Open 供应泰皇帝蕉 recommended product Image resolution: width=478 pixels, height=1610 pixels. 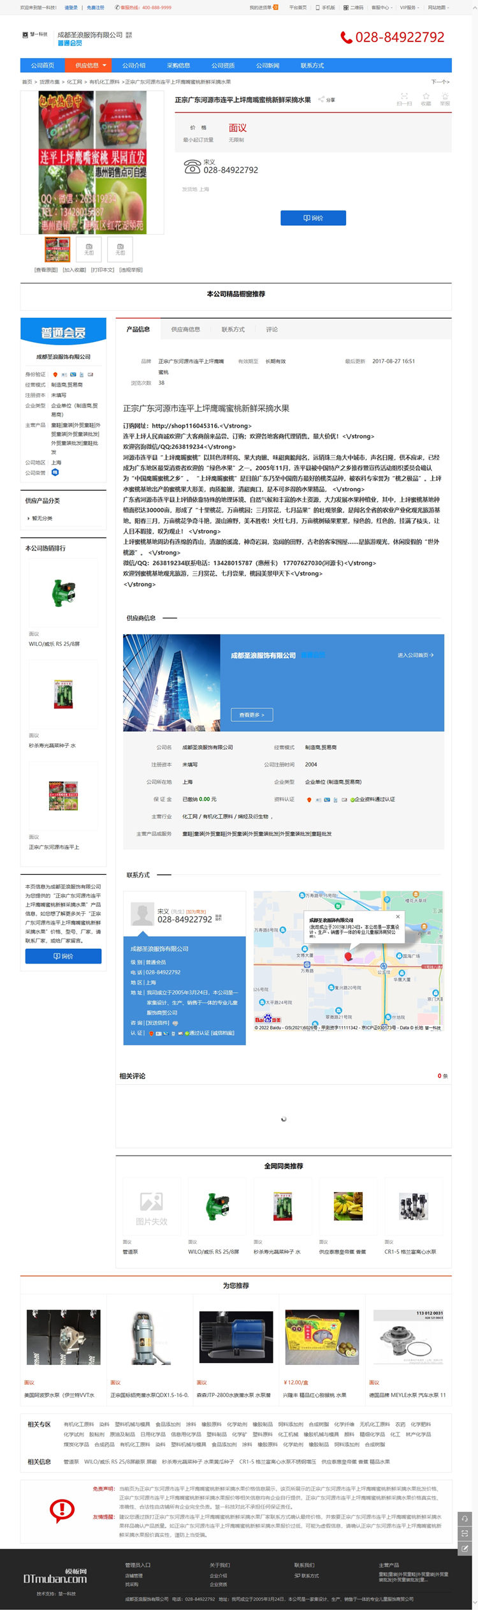348,1207
